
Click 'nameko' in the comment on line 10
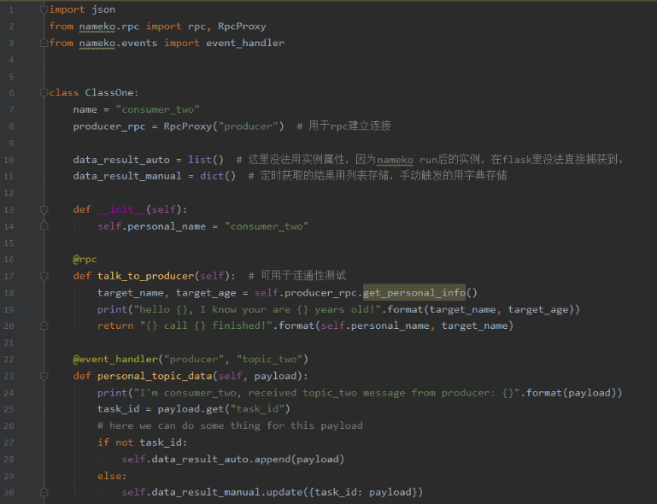(395, 160)
